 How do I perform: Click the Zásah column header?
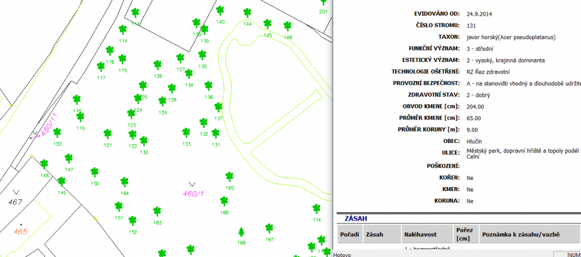point(374,235)
